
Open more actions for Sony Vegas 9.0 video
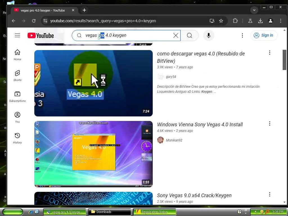(270, 195)
